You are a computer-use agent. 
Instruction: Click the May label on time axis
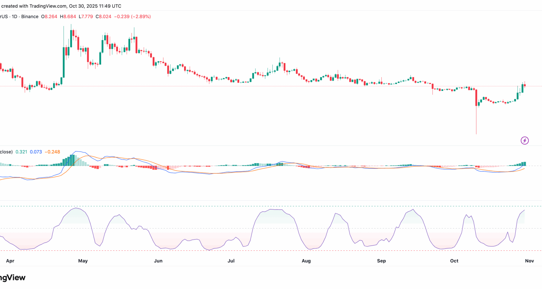(x=83, y=261)
